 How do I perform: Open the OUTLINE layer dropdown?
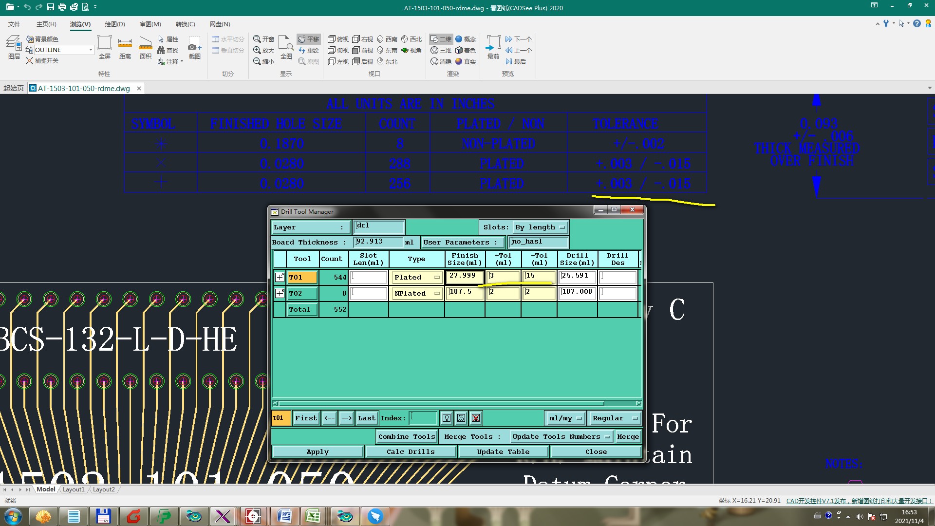pyautogui.click(x=91, y=50)
